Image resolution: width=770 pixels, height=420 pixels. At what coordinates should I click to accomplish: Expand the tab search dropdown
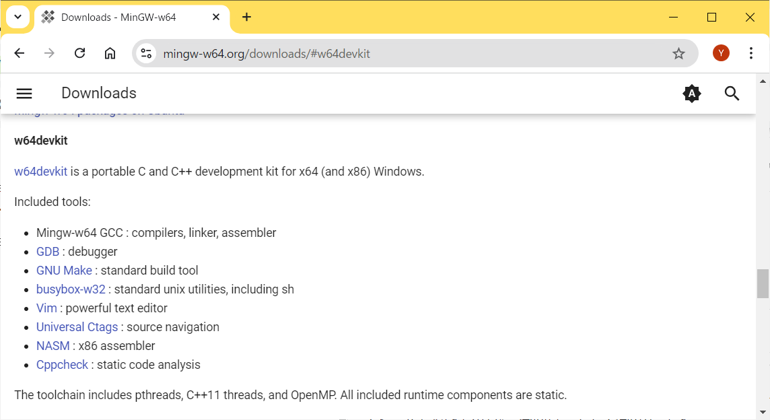17,17
